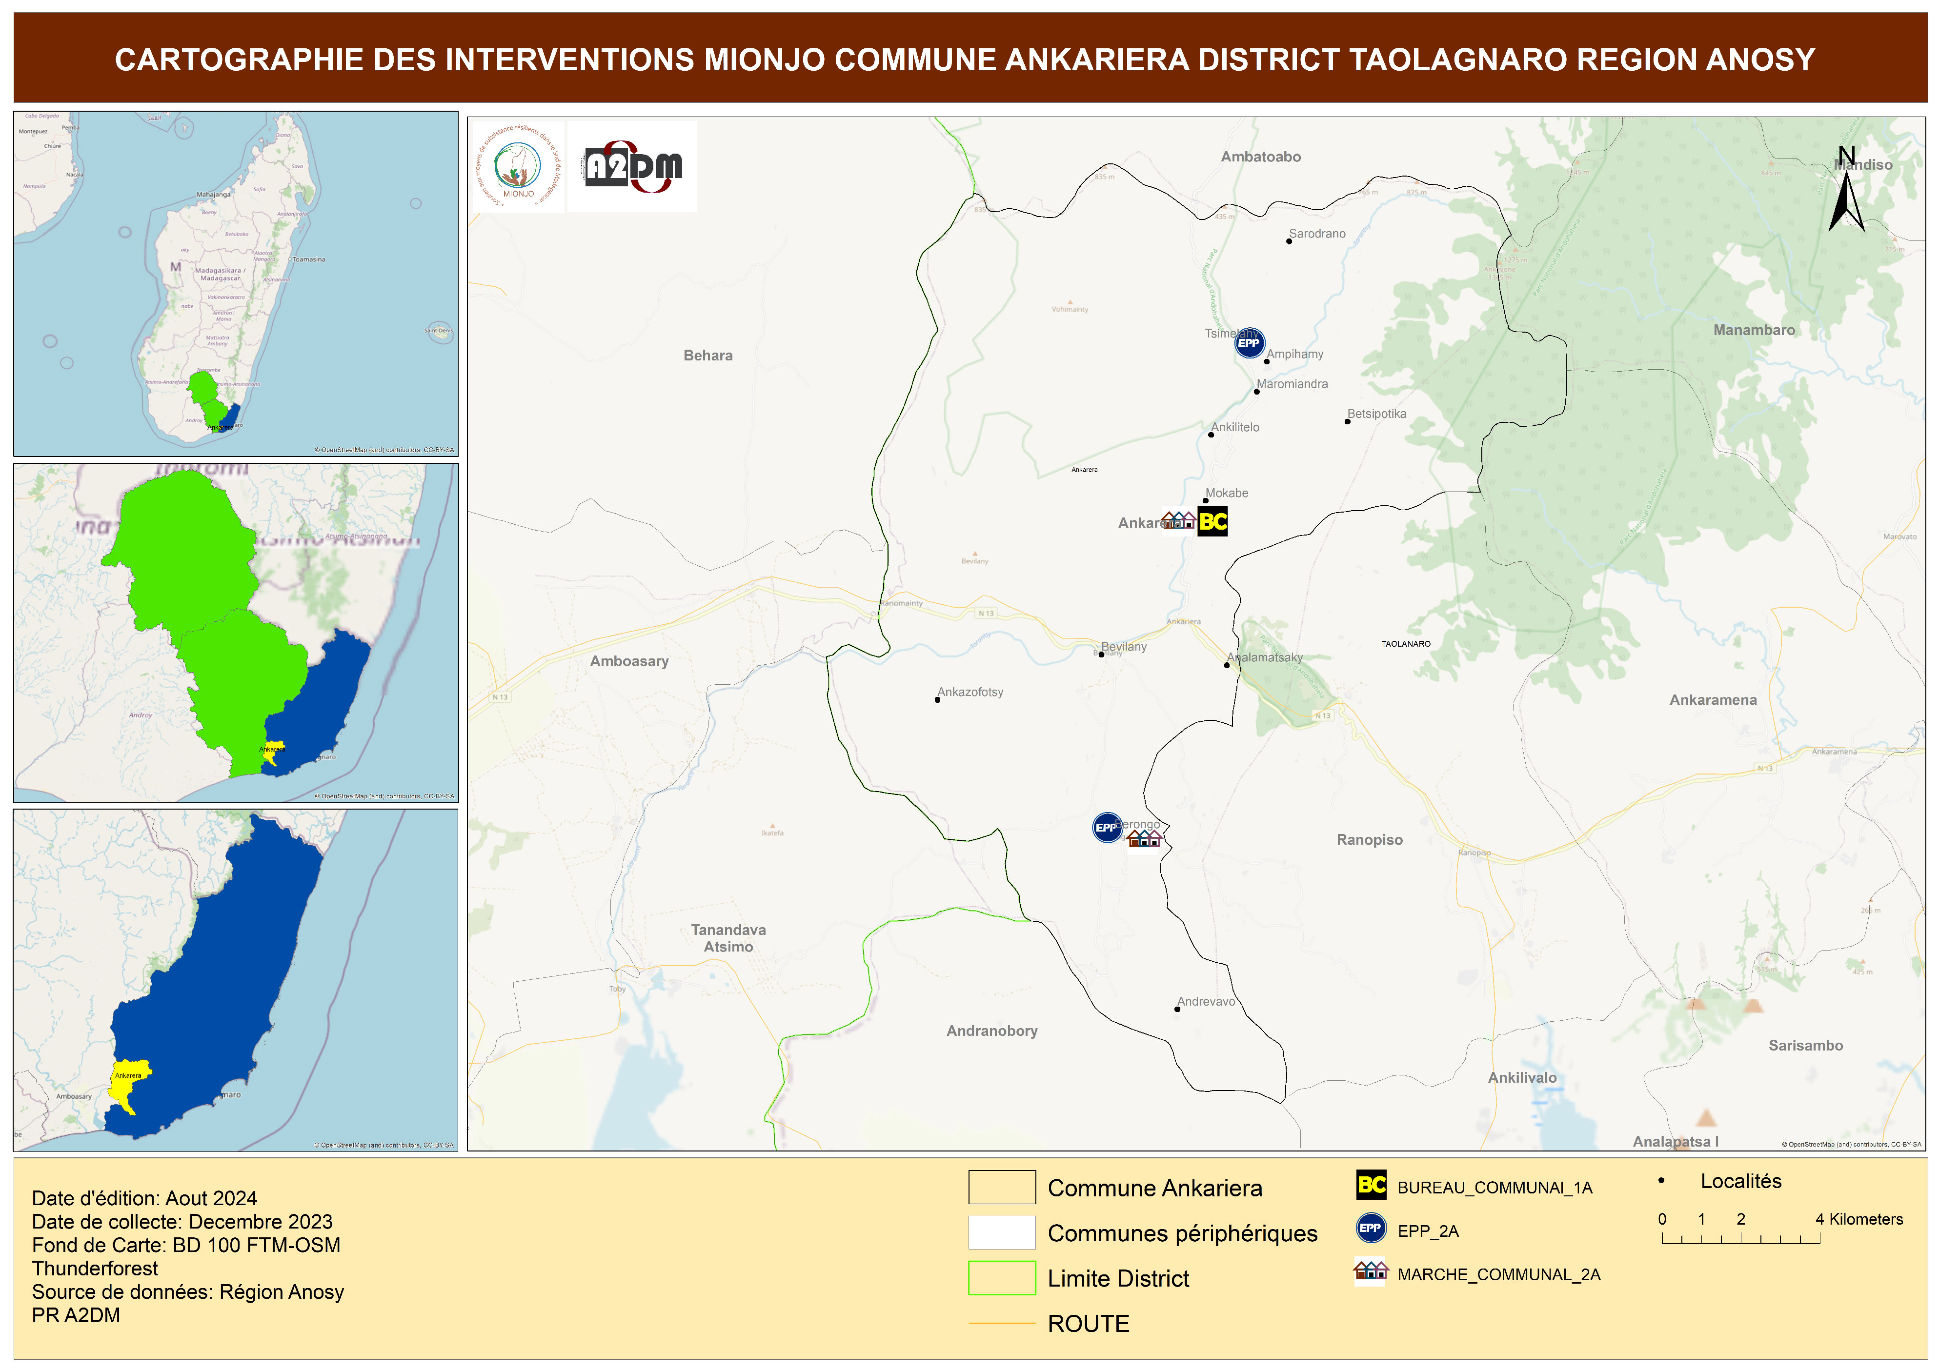Click the yellow BC bureau communal map icon

(1212, 521)
